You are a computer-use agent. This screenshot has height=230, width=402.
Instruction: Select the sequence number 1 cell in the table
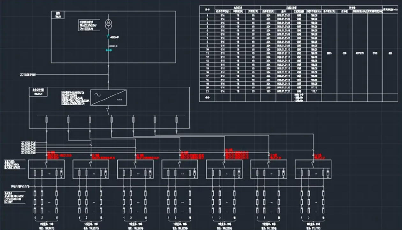(207, 15)
